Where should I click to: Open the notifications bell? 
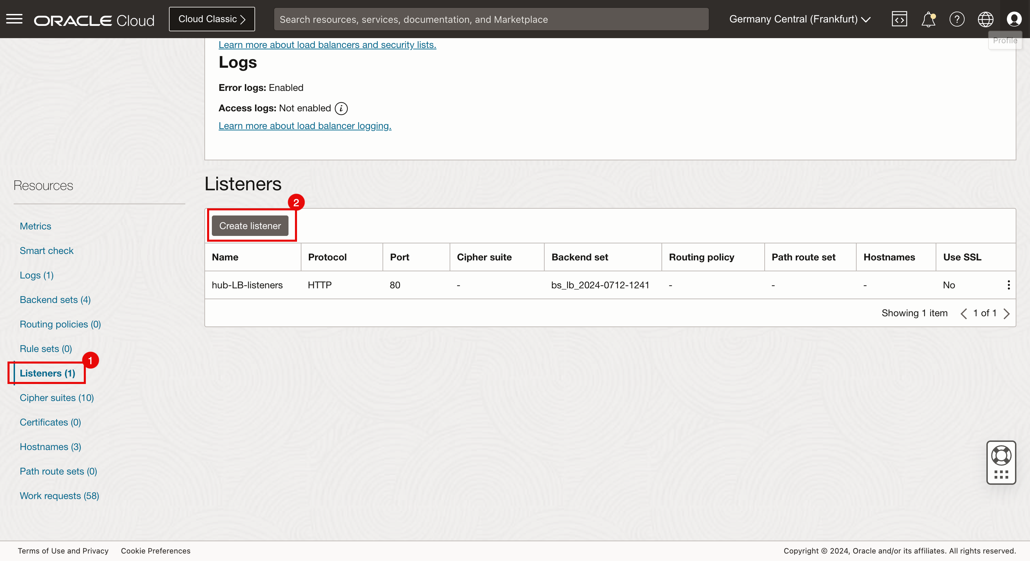(928, 19)
